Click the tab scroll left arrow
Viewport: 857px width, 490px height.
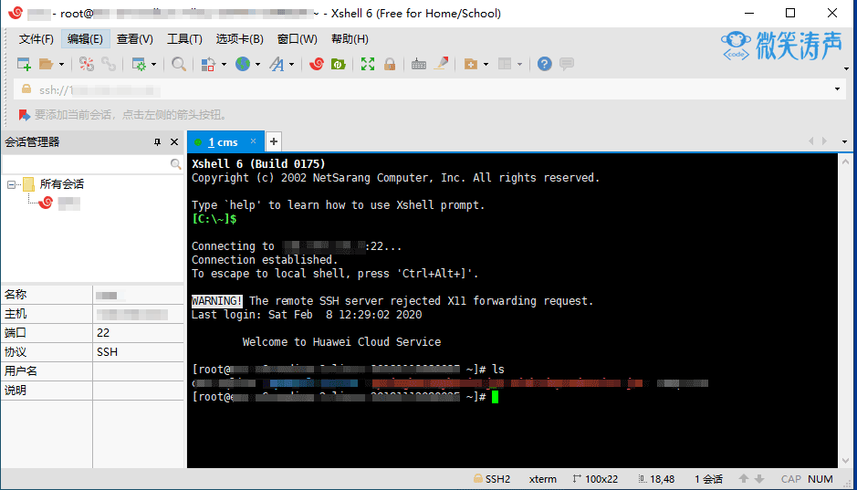tap(811, 141)
